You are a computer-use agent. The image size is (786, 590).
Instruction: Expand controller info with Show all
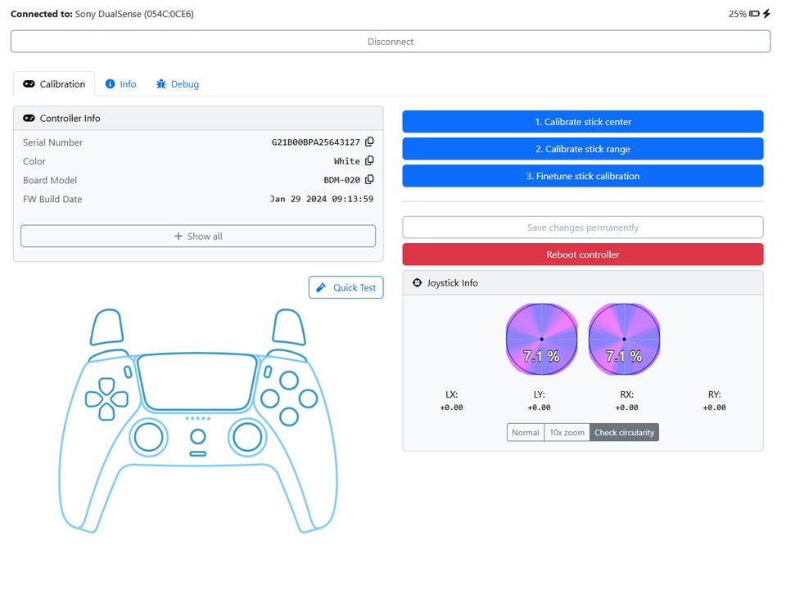198,236
